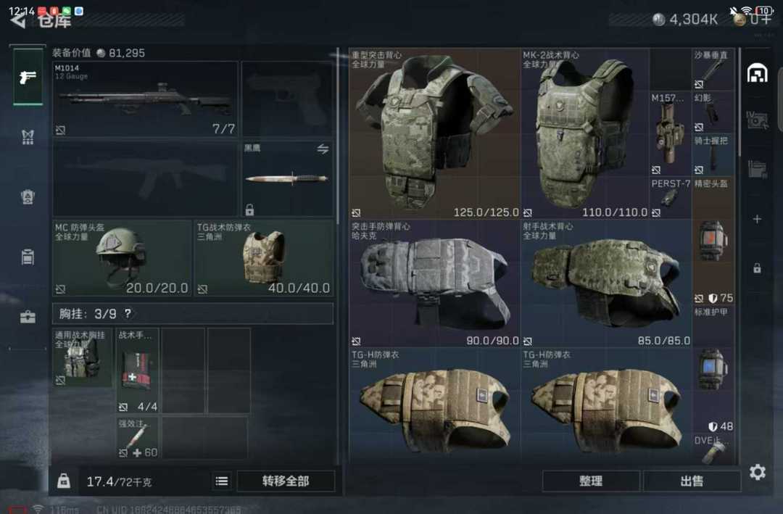Open the briefcase category in left sidebar
The image size is (783, 514).
tap(28, 317)
